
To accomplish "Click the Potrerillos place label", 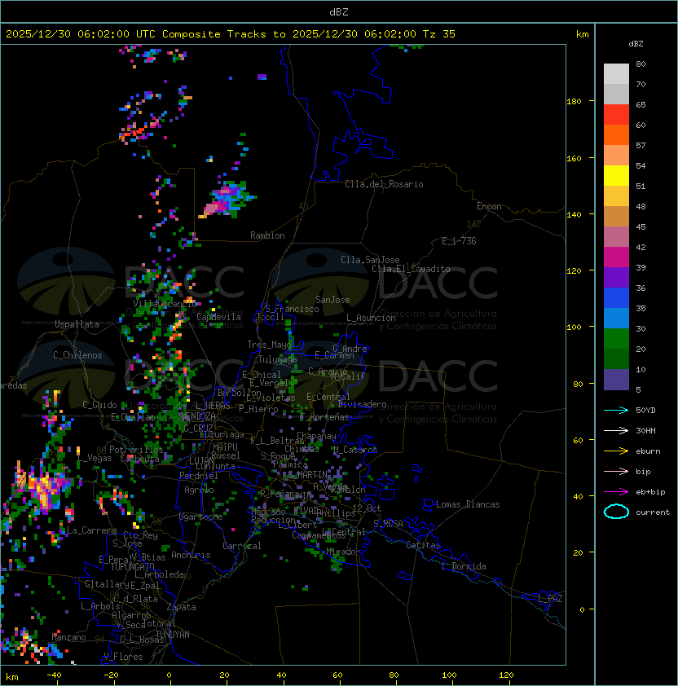I will tap(136, 449).
